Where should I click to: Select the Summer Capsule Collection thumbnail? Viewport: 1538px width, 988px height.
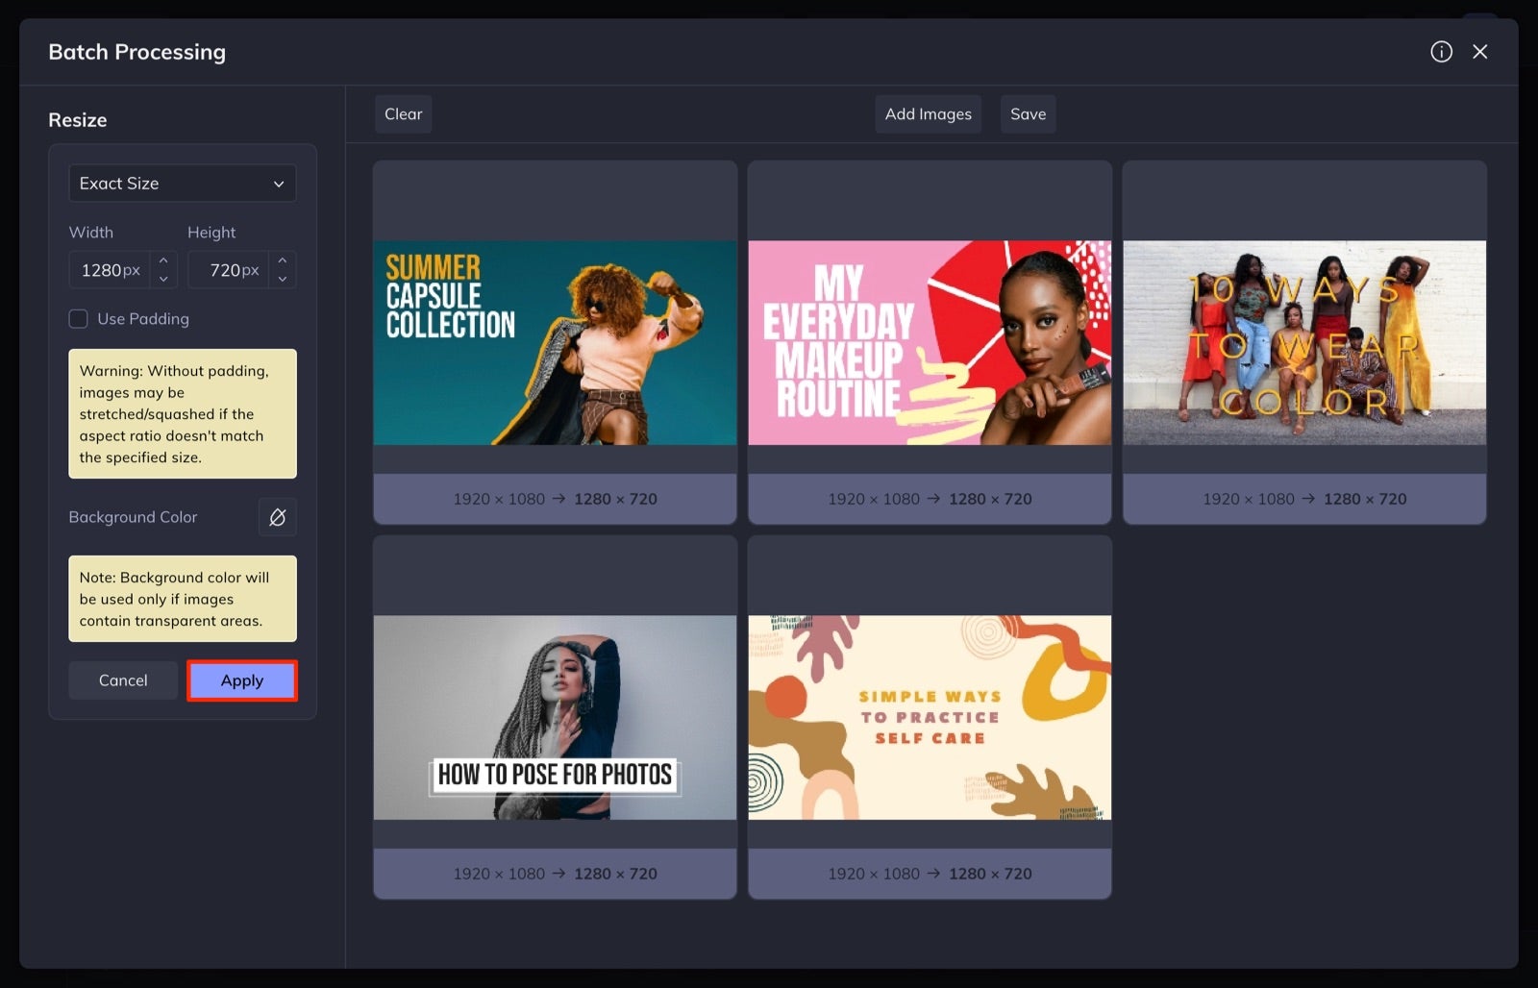pyautogui.click(x=556, y=343)
